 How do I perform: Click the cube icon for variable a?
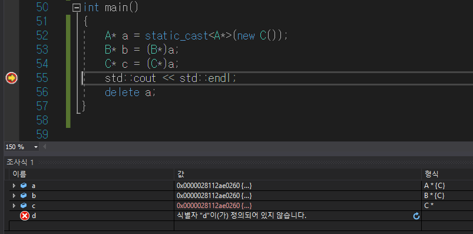pos(24,186)
